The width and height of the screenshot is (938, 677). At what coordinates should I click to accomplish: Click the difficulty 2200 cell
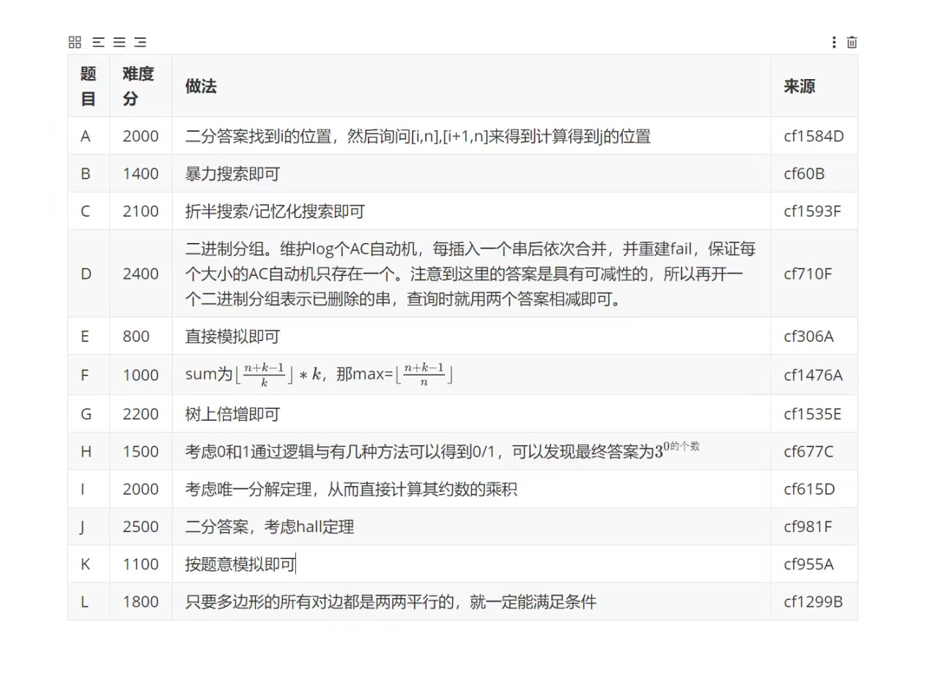click(x=141, y=414)
